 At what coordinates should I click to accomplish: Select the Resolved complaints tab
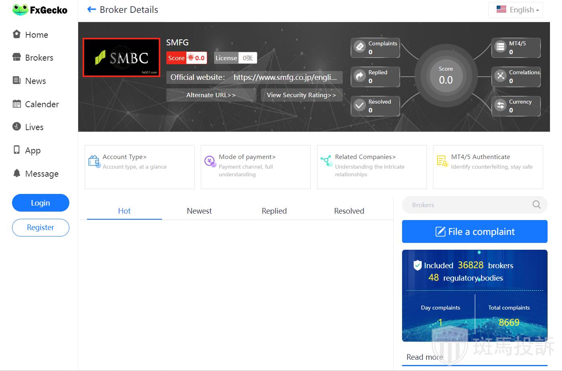point(349,211)
